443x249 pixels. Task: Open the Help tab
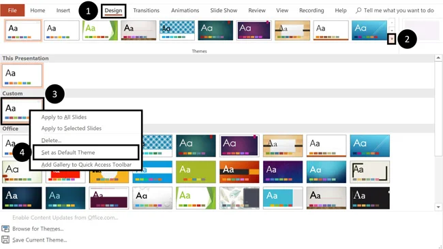click(341, 10)
